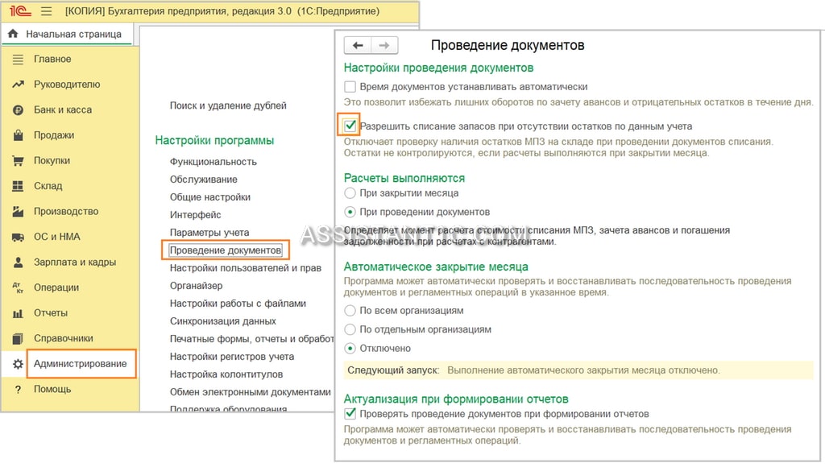
Task: Open Настройка колонтитулов link
Action: coord(226,374)
